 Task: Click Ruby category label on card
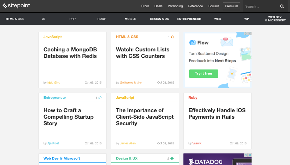193,97
